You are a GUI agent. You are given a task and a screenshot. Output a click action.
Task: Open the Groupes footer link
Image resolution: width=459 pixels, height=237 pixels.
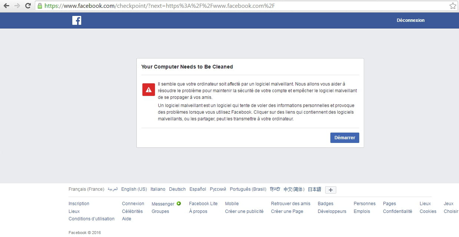coord(160,211)
